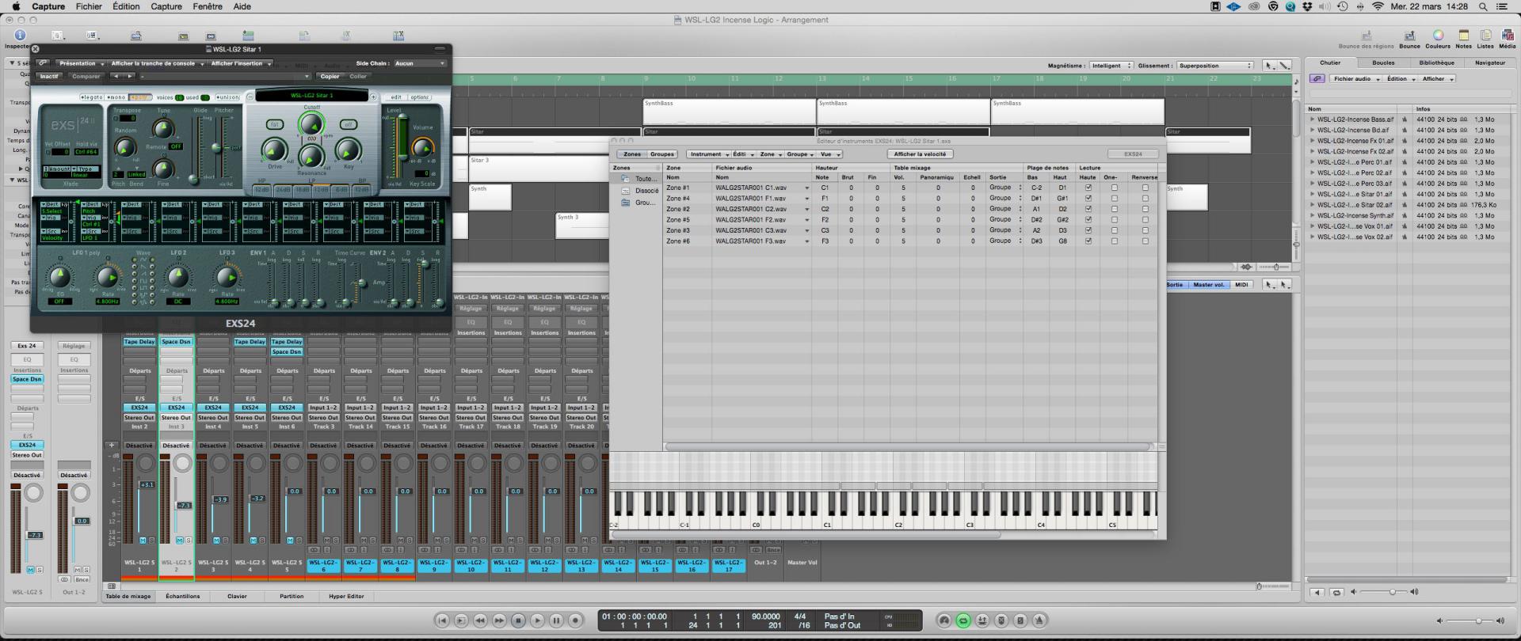Select the Toute... zones group icon
This screenshot has height=641, width=1521.
coord(626,179)
